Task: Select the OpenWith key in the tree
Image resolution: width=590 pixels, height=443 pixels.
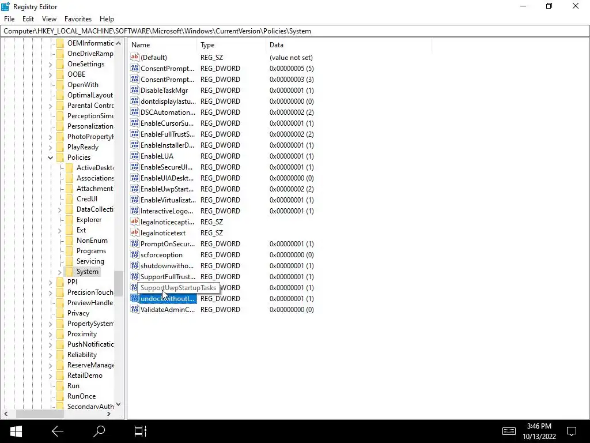Action: click(83, 85)
